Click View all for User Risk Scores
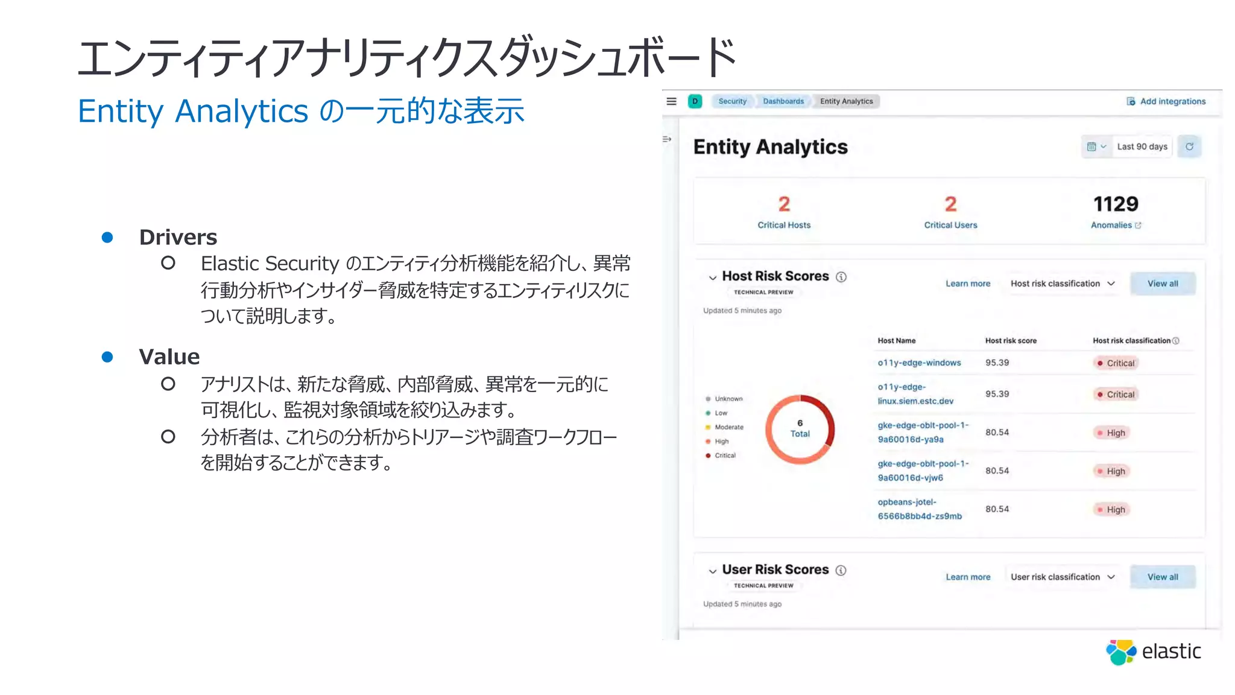The height and width of the screenshot is (695, 1235). pyautogui.click(x=1163, y=577)
